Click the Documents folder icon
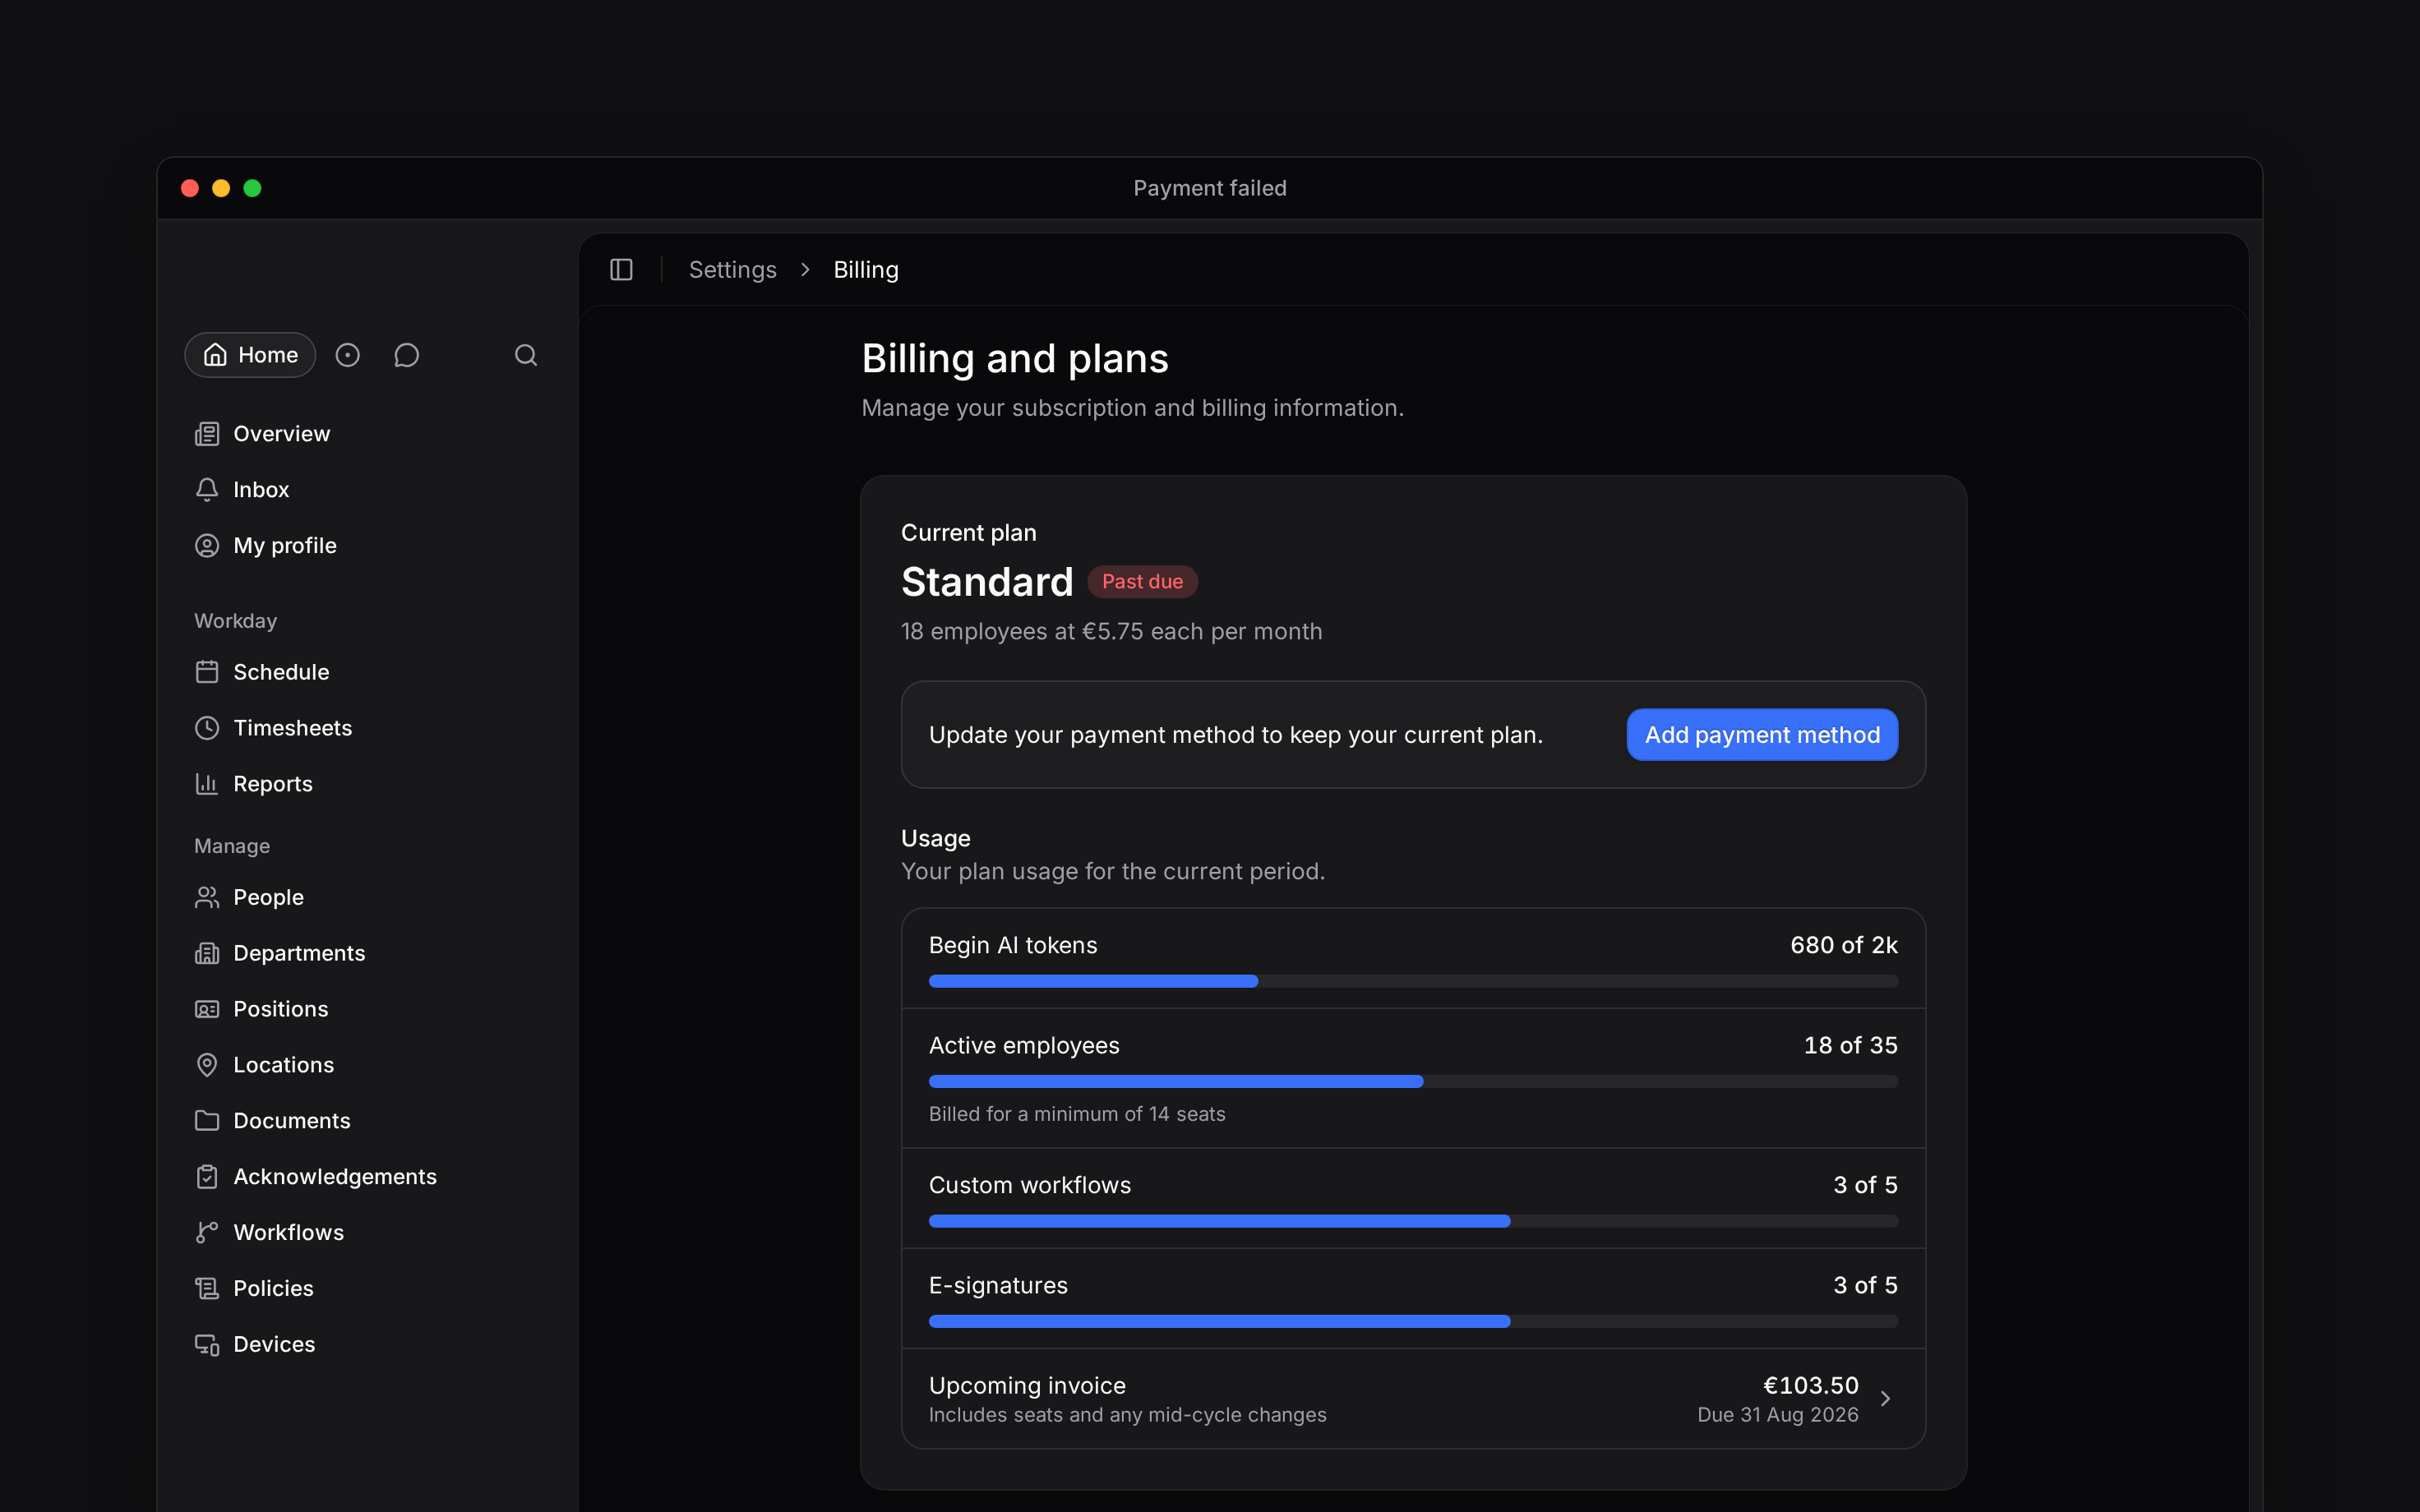The image size is (2420, 1512). pyautogui.click(x=207, y=1121)
